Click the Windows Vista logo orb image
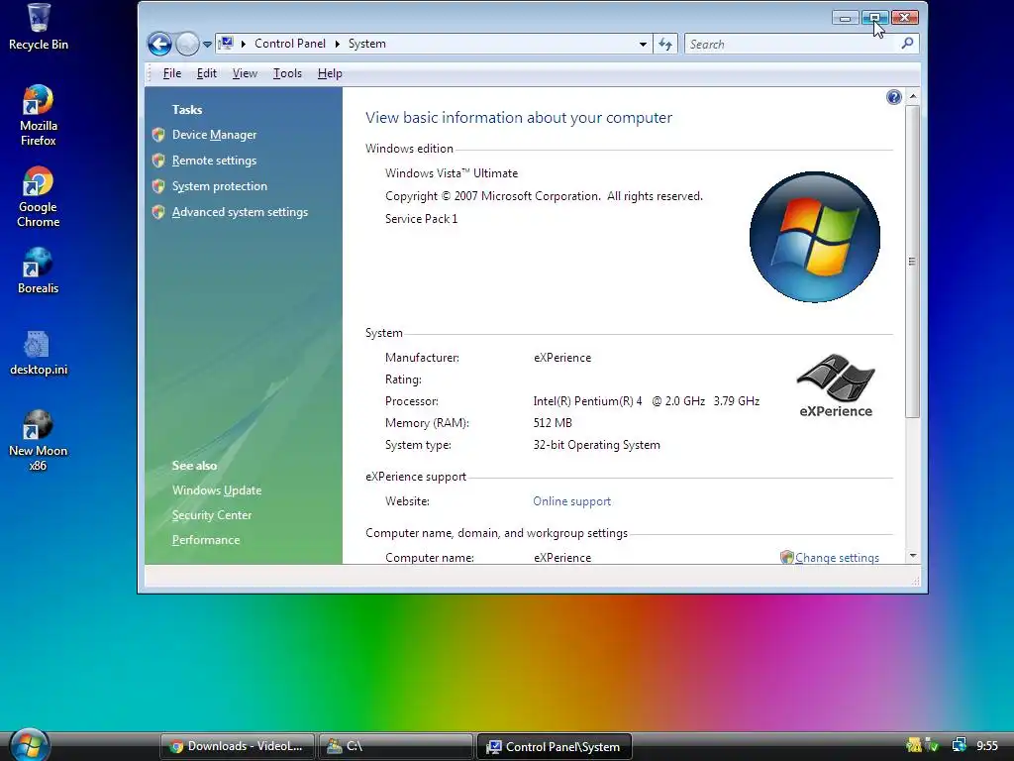The image size is (1014, 761). 815,237
